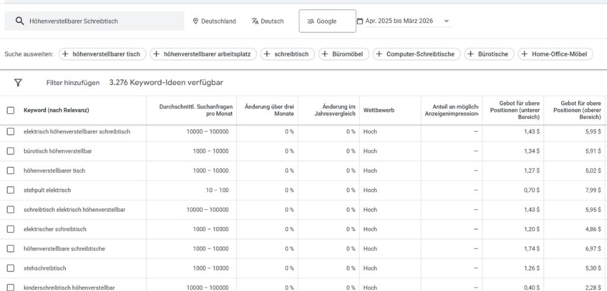Sort by Durchschnittl. Suchanfragen pro Monat column
The height and width of the screenshot is (291, 607).
click(196, 110)
